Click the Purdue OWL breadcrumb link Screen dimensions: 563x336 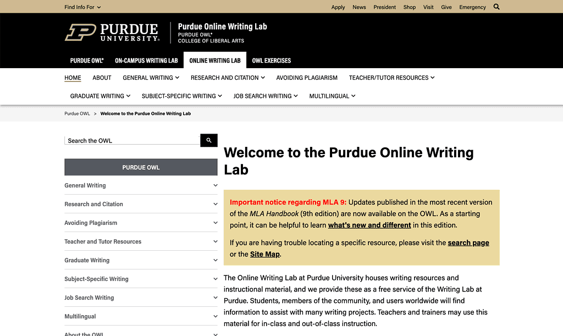coord(77,113)
